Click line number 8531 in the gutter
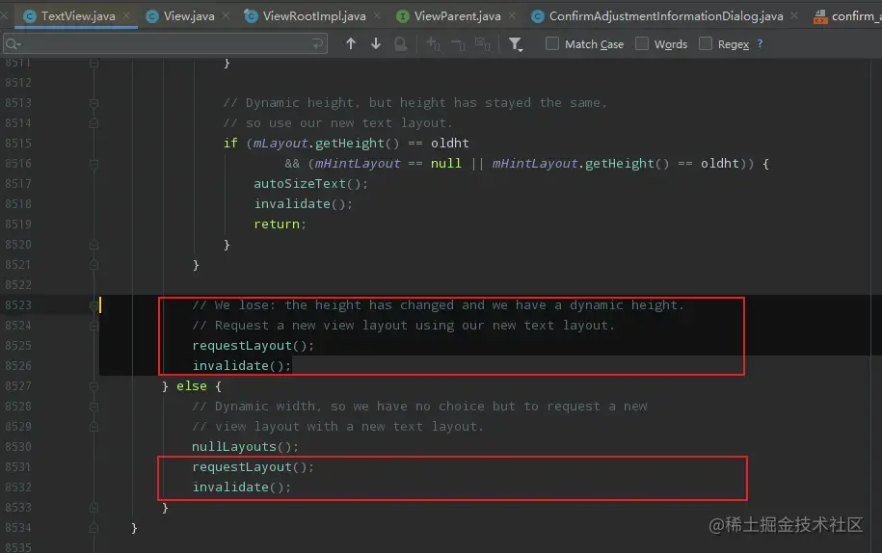882x553 pixels. 18,467
